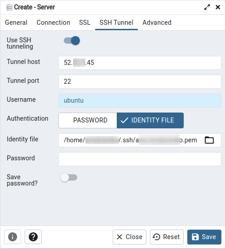Image resolution: width=225 pixels, height=249 pixels.
Task: Switch to the General tab
Action: click(x=16, y=23)
